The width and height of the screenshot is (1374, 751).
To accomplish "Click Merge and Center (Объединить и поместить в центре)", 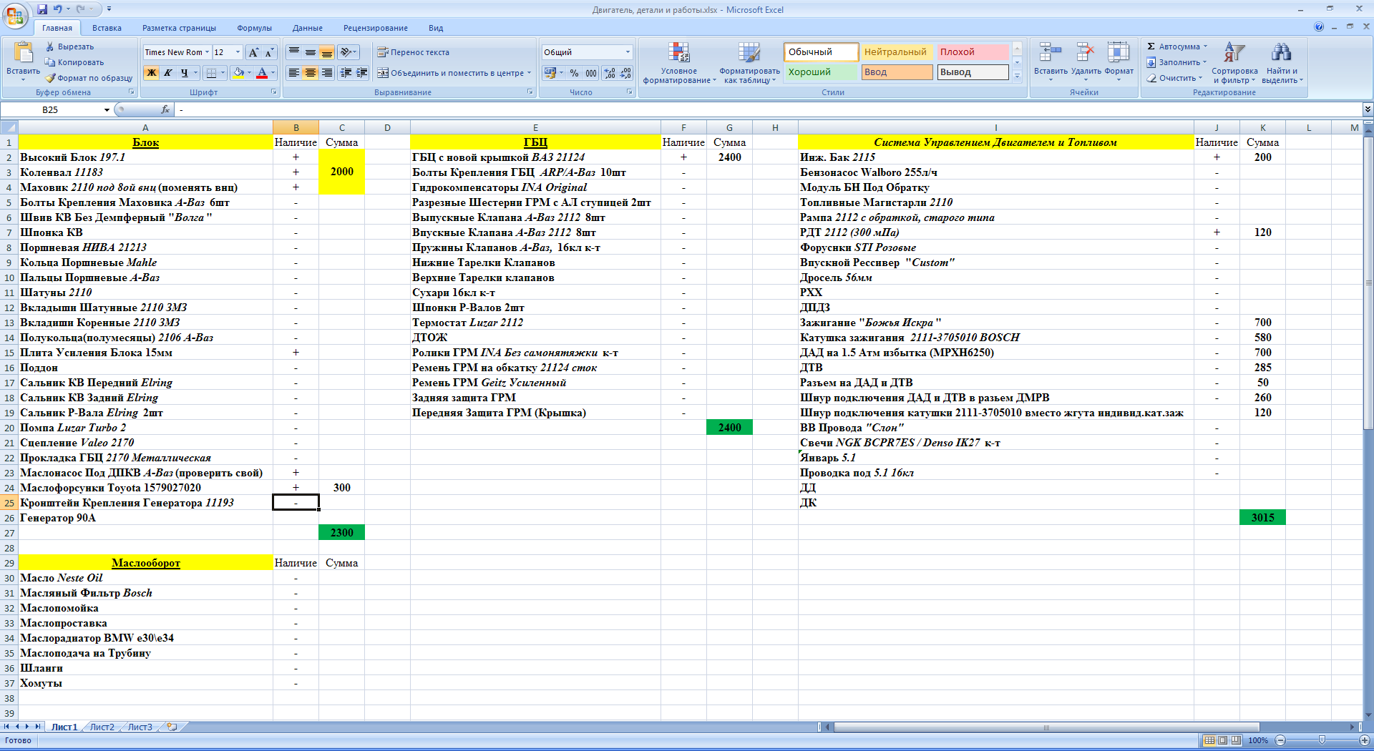I will [454, 73].
